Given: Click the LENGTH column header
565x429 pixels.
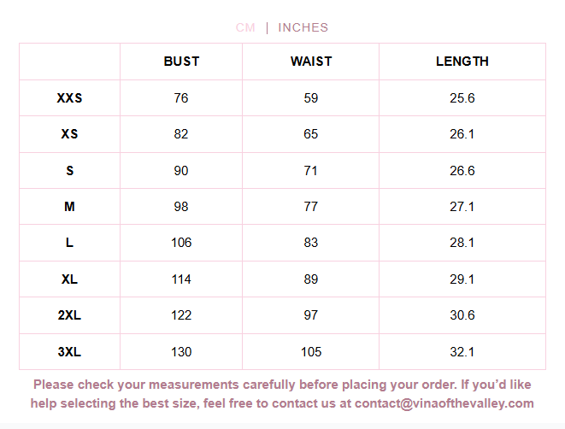Looking at the screenshot, I should pyautogui.click(x=462, y=62).
